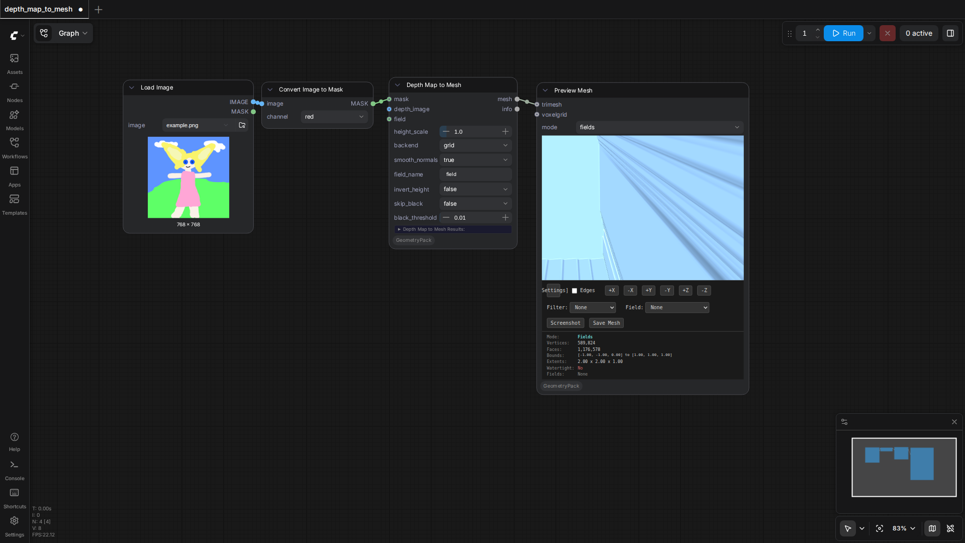
Task: Open minimap settings sliders icon
Action: tap(844, 422)
